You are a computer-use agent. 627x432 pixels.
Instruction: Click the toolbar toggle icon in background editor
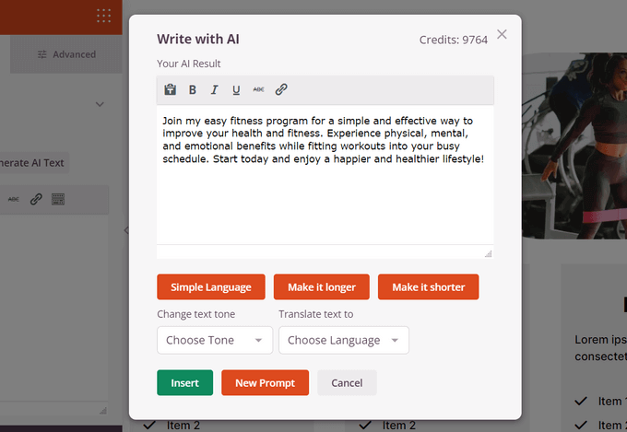pyautogui.click(x=58, y=199)
